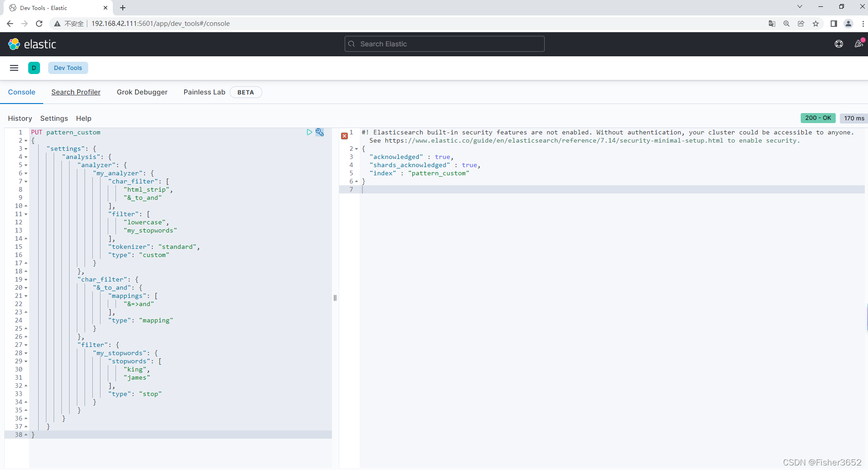This screenshot has height=470, width=868.
Task: Click the "&=>and" mapping text
Action: point(139,304)
